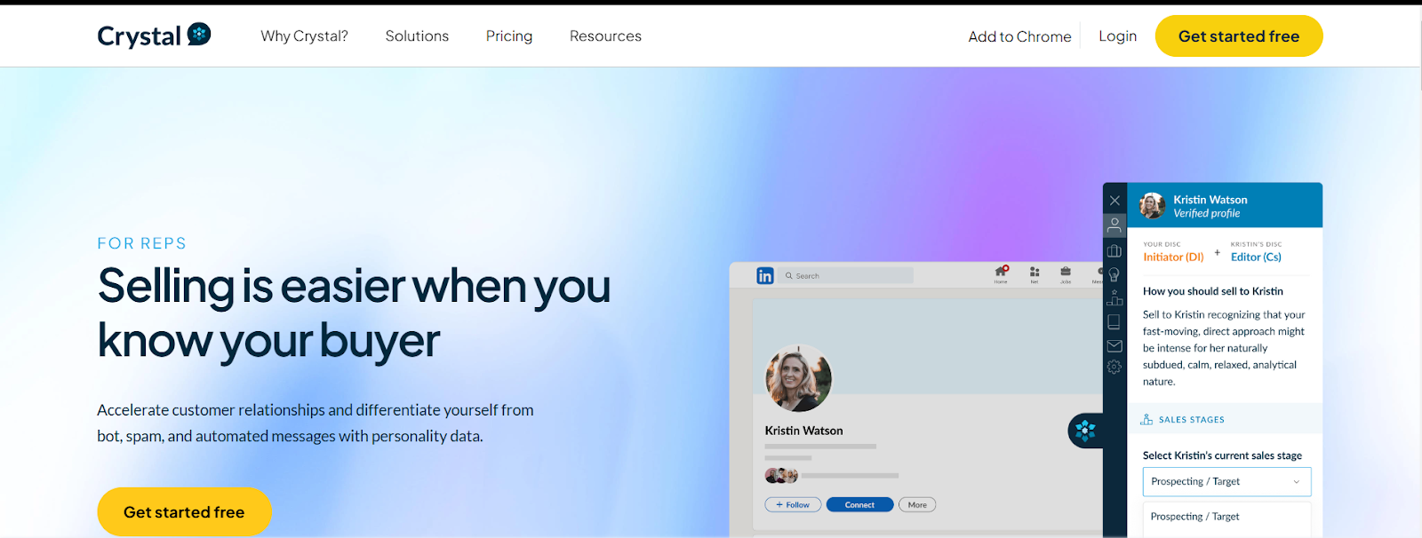
Task: Open the Solutions menu
Action: 417,36
